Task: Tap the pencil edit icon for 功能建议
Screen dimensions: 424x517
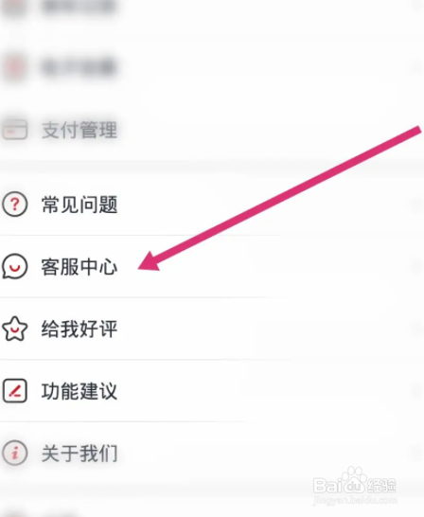Action: point(14,391)
